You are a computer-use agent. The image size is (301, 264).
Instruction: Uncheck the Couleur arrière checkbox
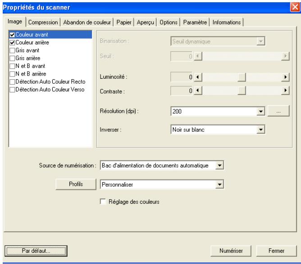coord(12,43)
